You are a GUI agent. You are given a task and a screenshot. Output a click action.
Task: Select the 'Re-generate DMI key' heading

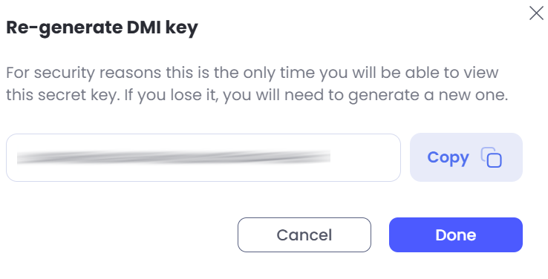(102, 28)
